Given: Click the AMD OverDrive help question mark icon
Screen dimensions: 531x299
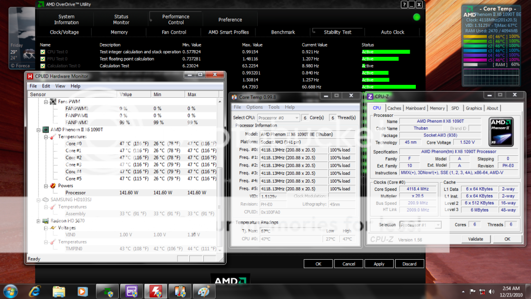Looking at the screenshot, I should (x=404, y=5).
